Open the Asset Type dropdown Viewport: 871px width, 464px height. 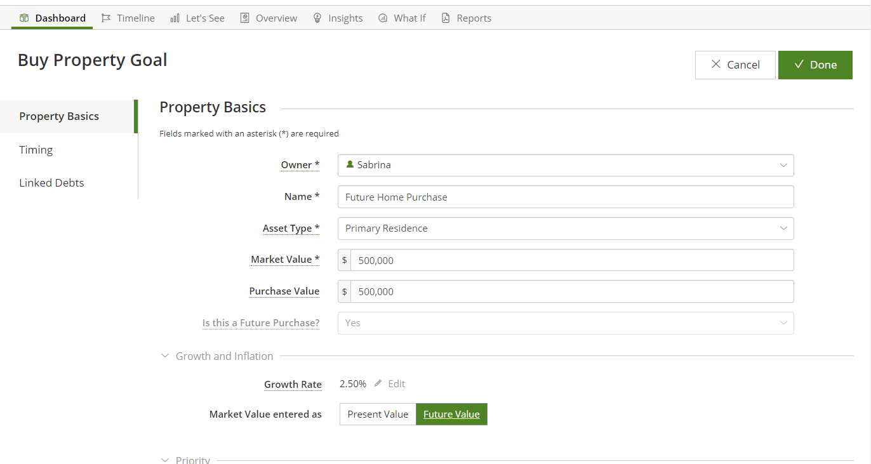(x=565, y=229)
